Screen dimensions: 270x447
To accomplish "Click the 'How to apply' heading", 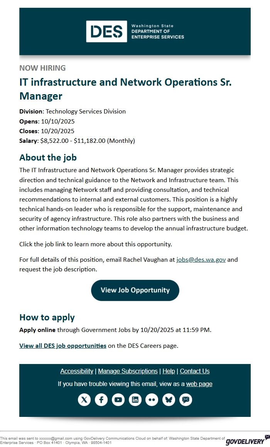I will click(47, 317).
